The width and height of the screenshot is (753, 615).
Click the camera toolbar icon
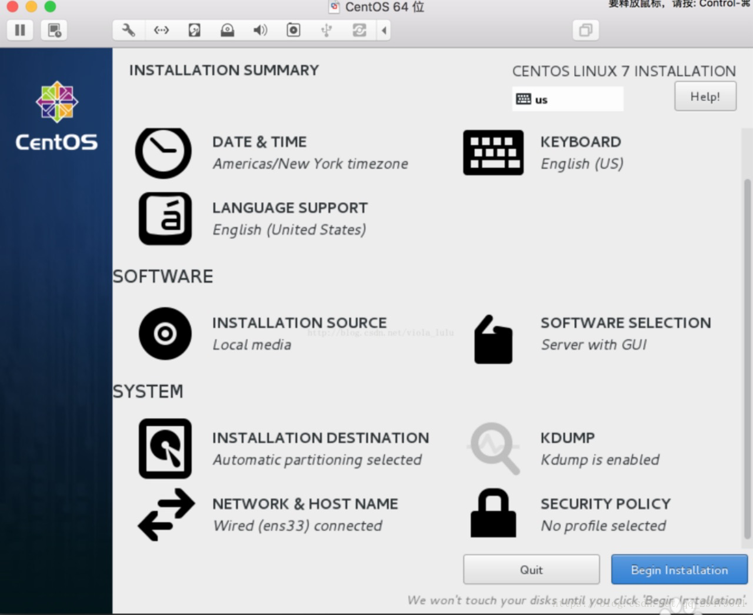(293, 30)
